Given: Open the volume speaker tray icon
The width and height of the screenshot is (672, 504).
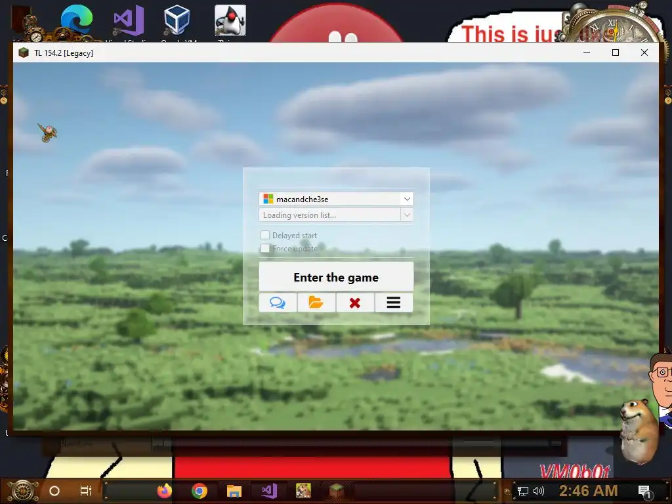Looking at the screenshot, I should 539,491.
